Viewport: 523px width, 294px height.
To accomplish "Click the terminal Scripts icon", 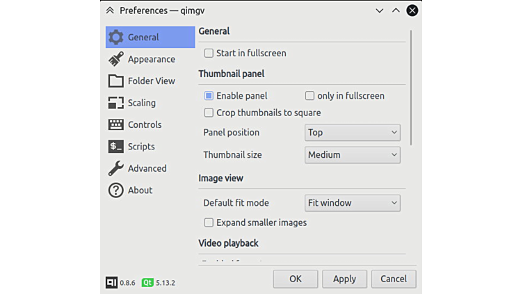I will tap(116, 147).
